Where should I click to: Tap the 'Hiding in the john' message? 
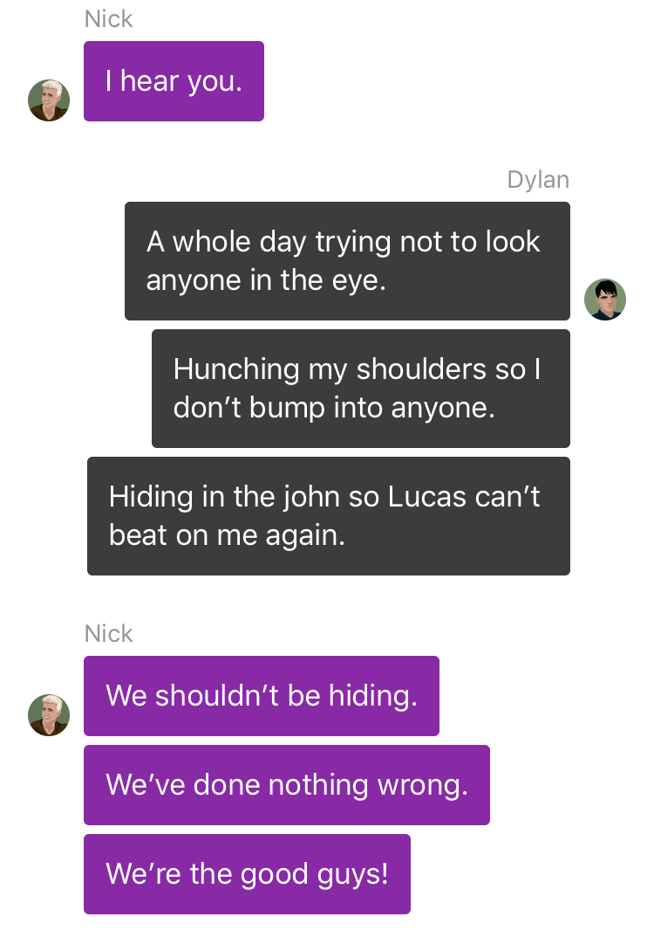pyautogui.click(x=328, y=515)
